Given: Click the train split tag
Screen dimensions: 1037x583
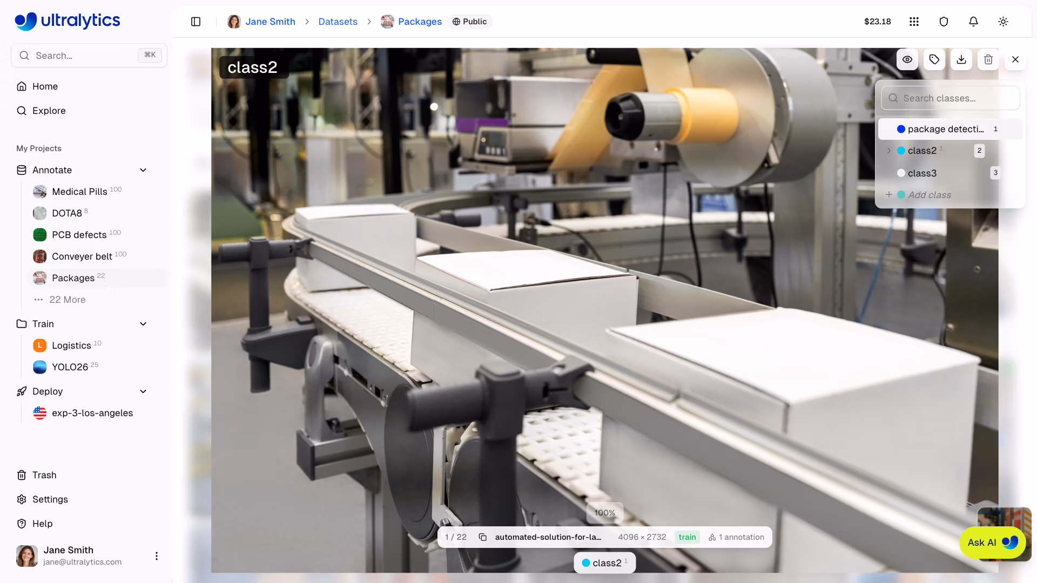Looking at the screenshot, I should click(687, 537).
